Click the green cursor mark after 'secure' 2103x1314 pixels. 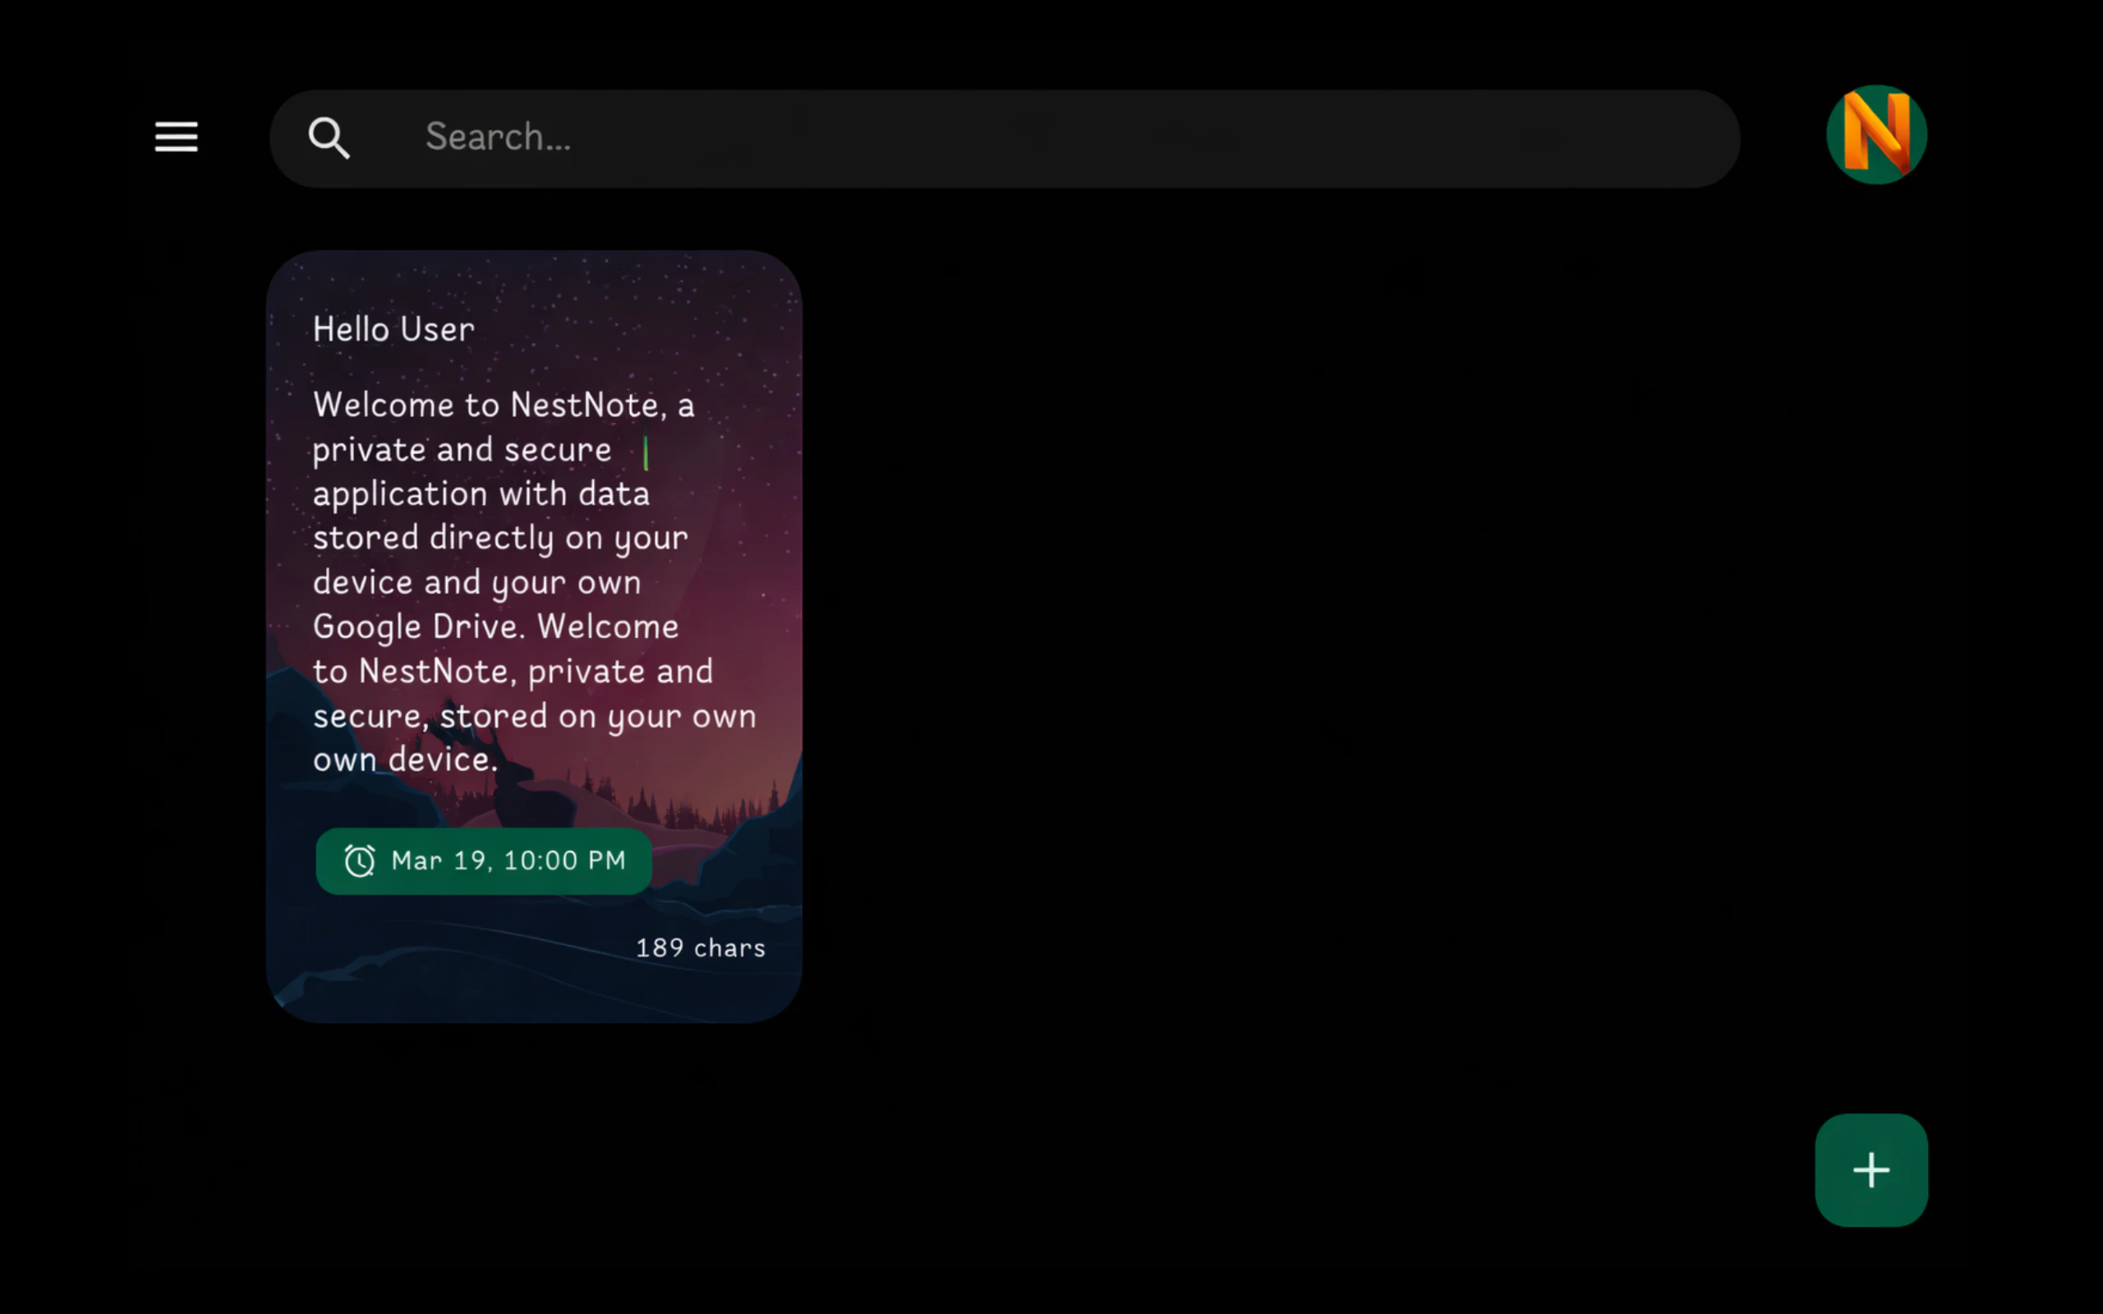coord(646,453)
